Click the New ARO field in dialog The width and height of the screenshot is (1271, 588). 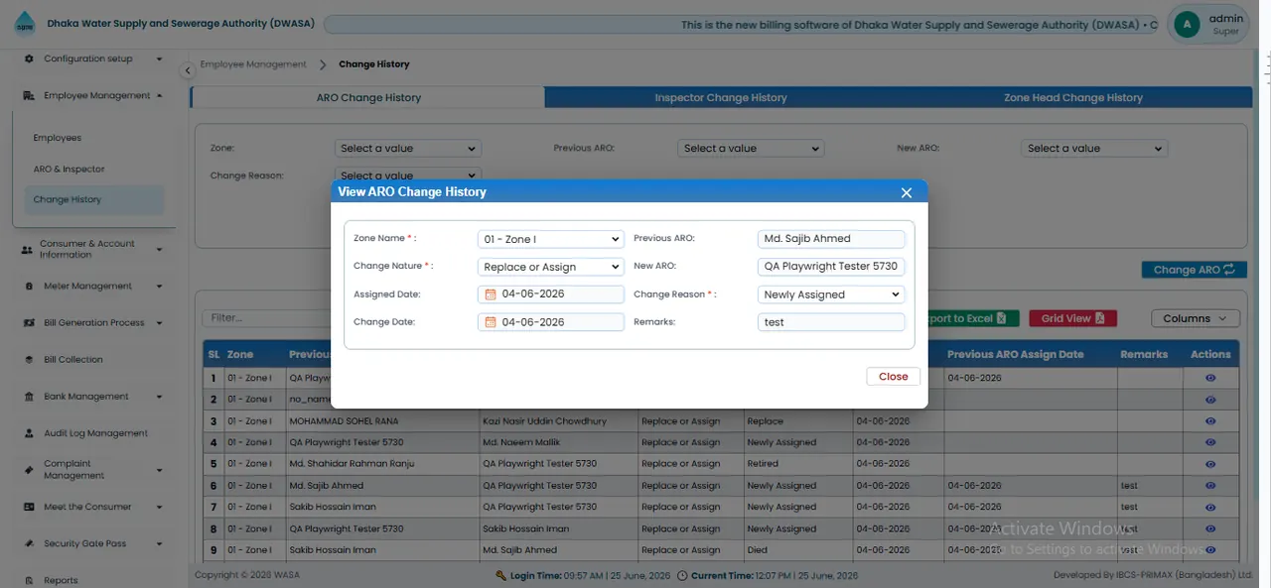pos(830,267)
